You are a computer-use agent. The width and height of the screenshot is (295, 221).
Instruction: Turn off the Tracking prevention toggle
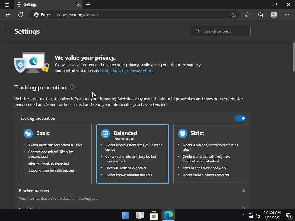pyautogui.click(x=240, y=118)
